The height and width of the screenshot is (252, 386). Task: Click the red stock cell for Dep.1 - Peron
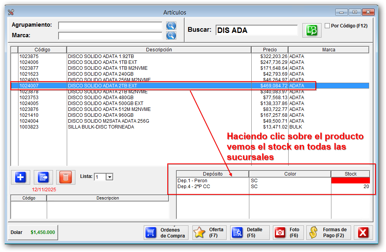(x=350, y=181)
